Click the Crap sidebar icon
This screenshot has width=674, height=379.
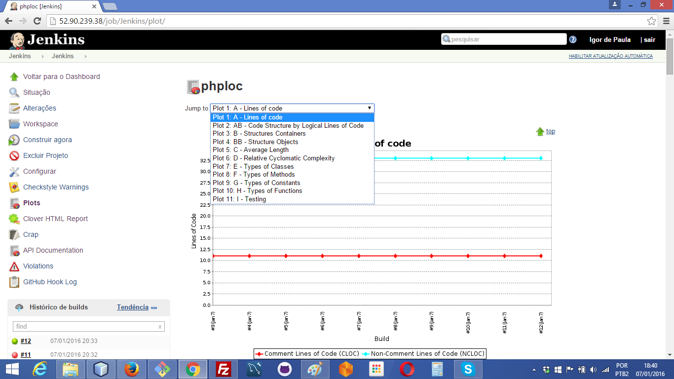[x=14, y=234]
